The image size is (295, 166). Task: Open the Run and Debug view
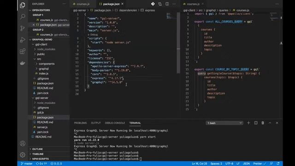click(x=23, y=40)
